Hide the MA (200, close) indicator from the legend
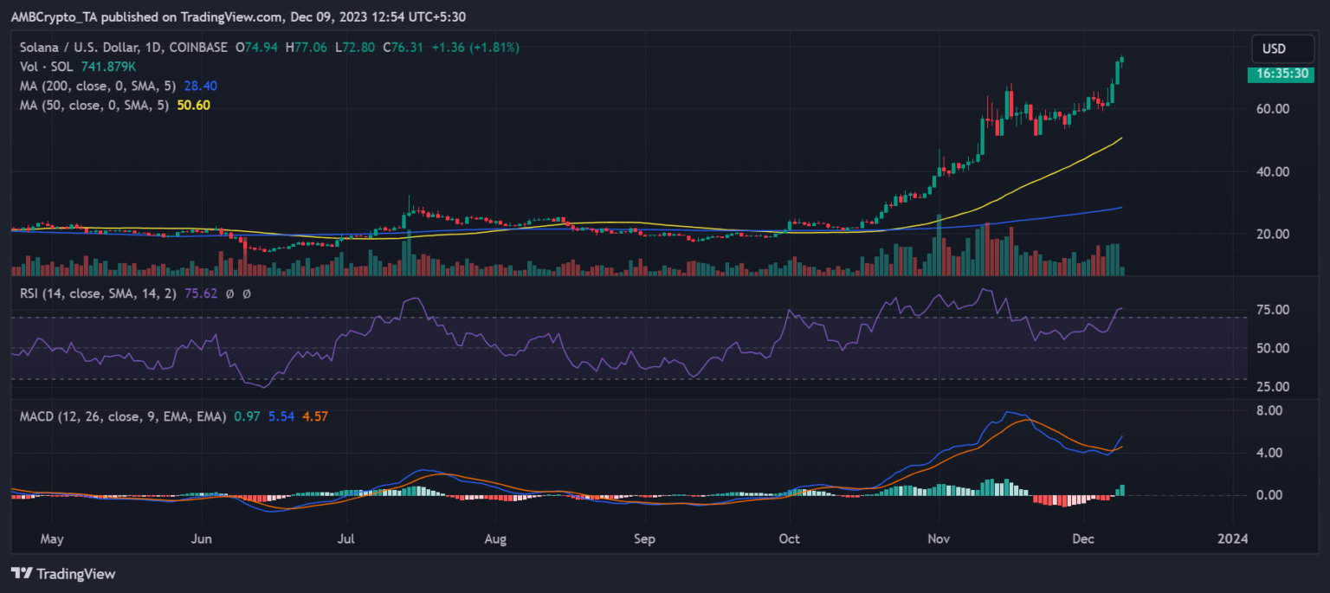The height and width of the screenshot is (593, 1330). (x=100, y=87)
